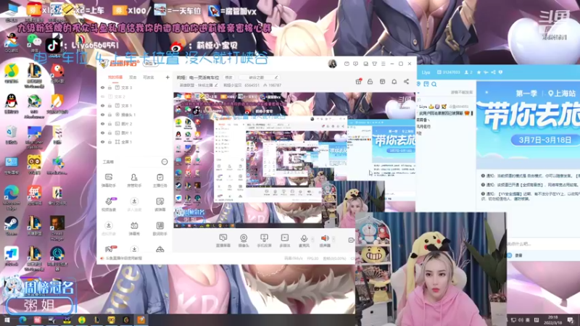Add a new scene with plus icon
Screen dimensions: 580x326
coord(167,78)
